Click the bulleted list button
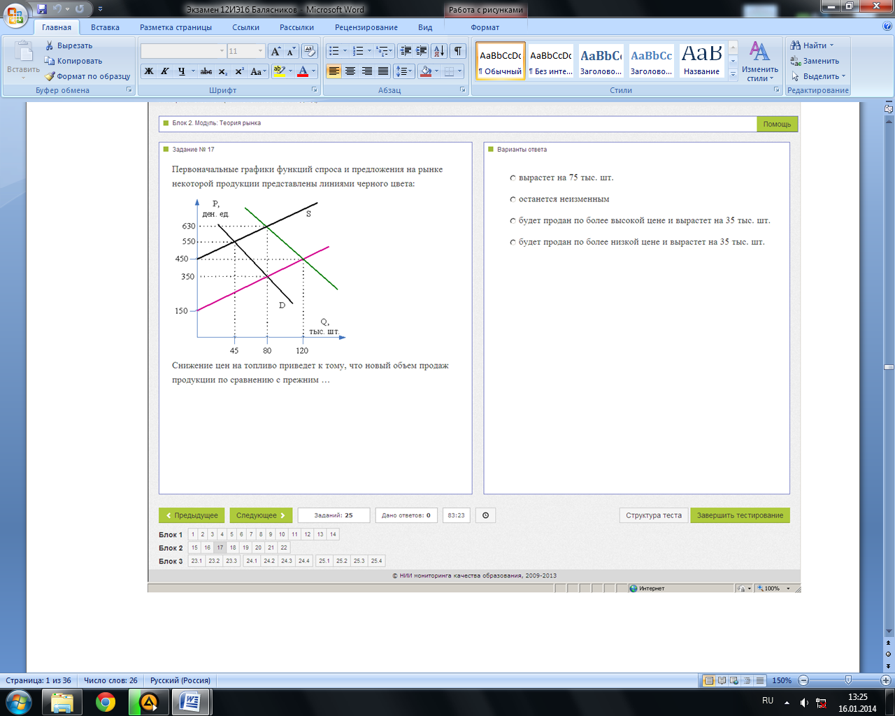895x716 pixels. click(x=334, y=51)
